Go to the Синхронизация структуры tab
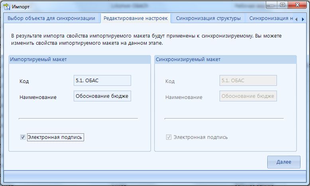Viewport: 310px width, 186px height. click(x=208, y=18)
